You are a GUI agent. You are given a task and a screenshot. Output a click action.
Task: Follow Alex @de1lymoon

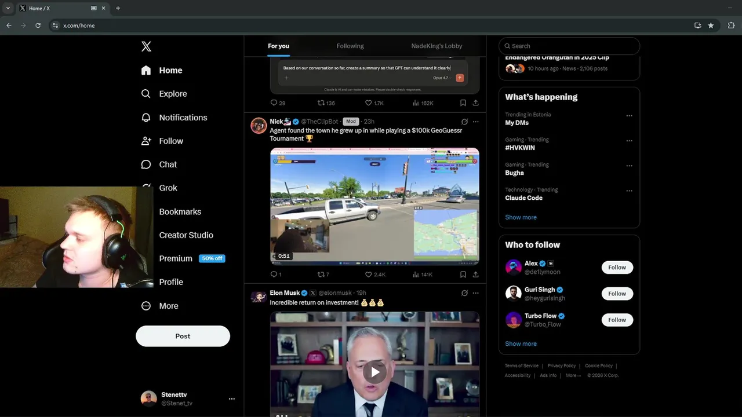pyautogui.click(x=617, y=268)
